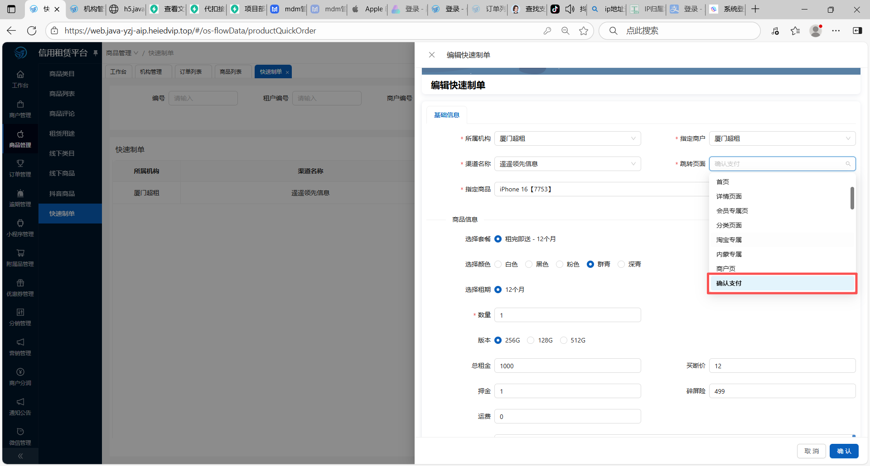Open the 订单管理 trophy icon in sidebar
This screenshot has width=870, height=466.
20,164
